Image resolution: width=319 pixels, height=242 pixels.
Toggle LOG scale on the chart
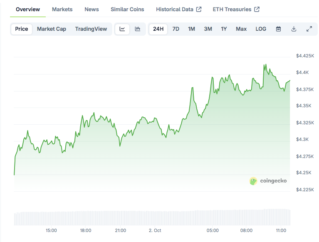[261, 29]
